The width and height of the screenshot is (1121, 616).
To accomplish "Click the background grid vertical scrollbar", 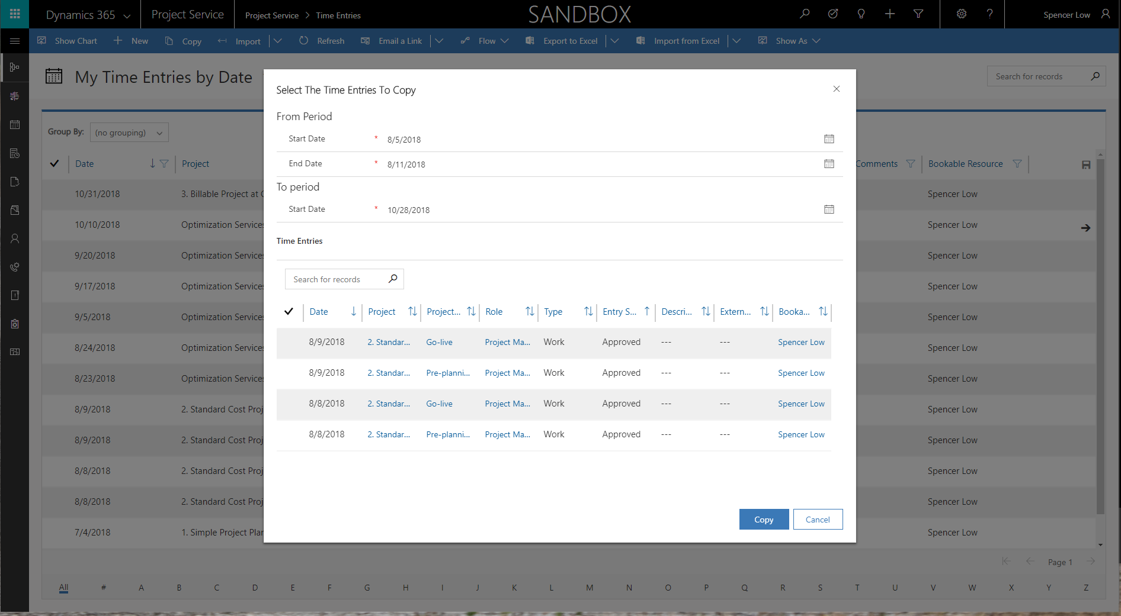I will click(1100, 337).
